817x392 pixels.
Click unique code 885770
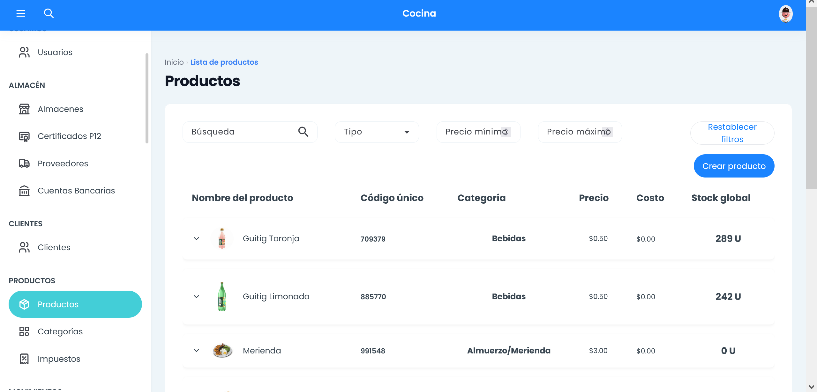click(x=373, y=297)
